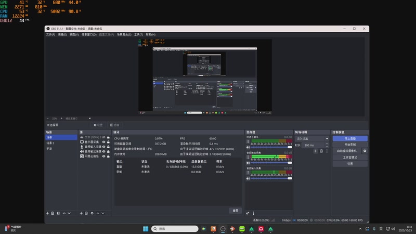
Task: Toggle visibility of 文本 (GDI+) 3 source
Action: tap(103, 137)
